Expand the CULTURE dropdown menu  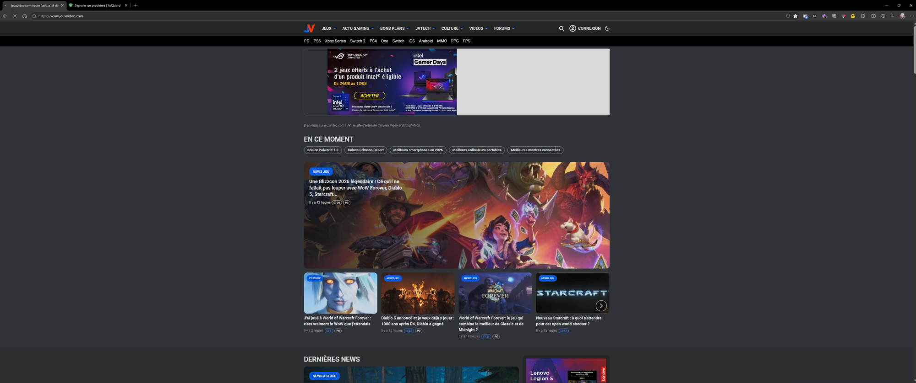click(x=452, y=28)
